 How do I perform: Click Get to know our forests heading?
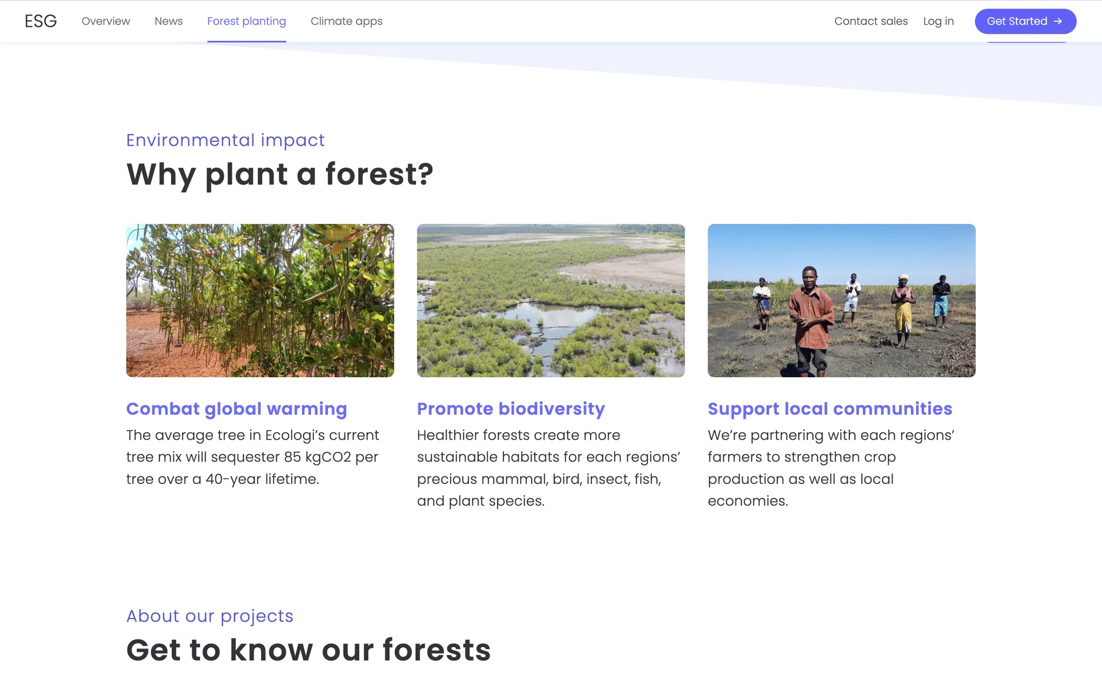tap(308, 650)
